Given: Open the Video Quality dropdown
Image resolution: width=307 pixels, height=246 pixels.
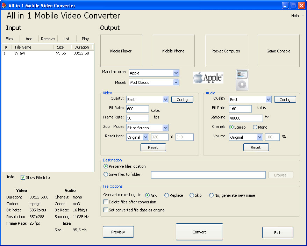Looking at the screenshot, I should 165,100.
